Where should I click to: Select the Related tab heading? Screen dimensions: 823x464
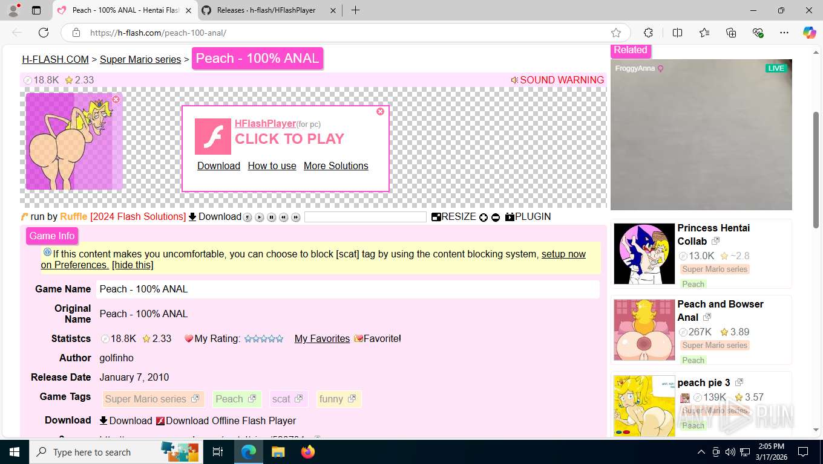[x=631, y=50]
